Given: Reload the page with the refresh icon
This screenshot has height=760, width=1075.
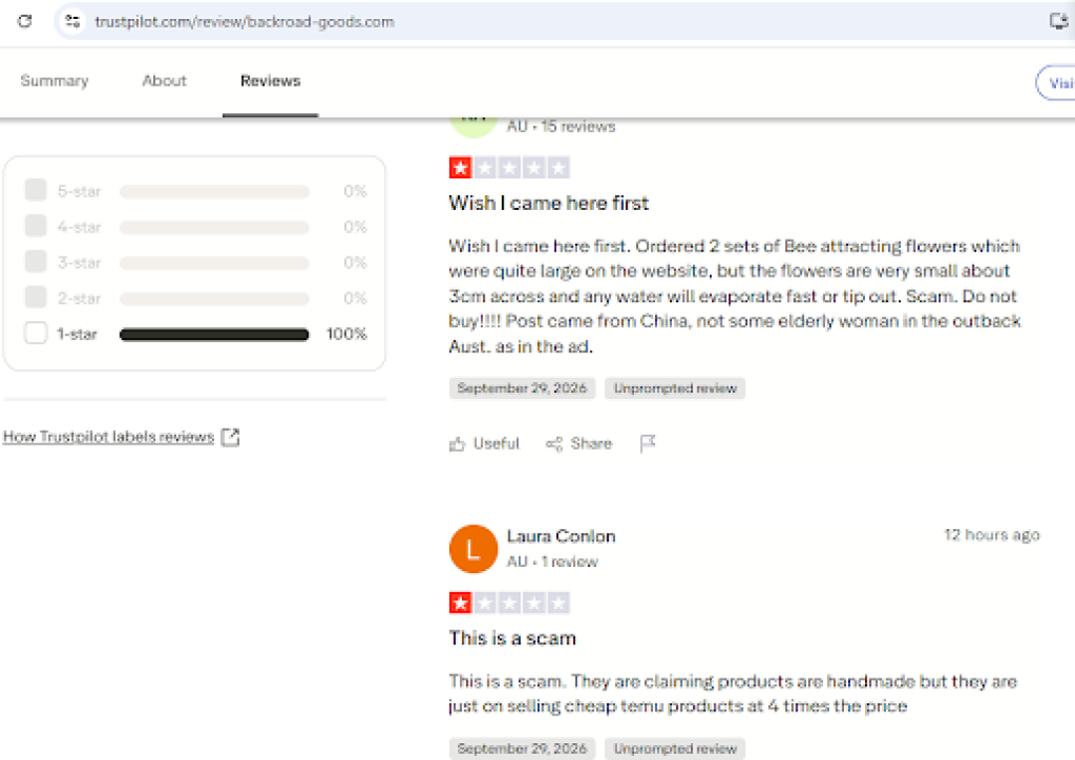Looking at the screenshot, I should [25, 21].
